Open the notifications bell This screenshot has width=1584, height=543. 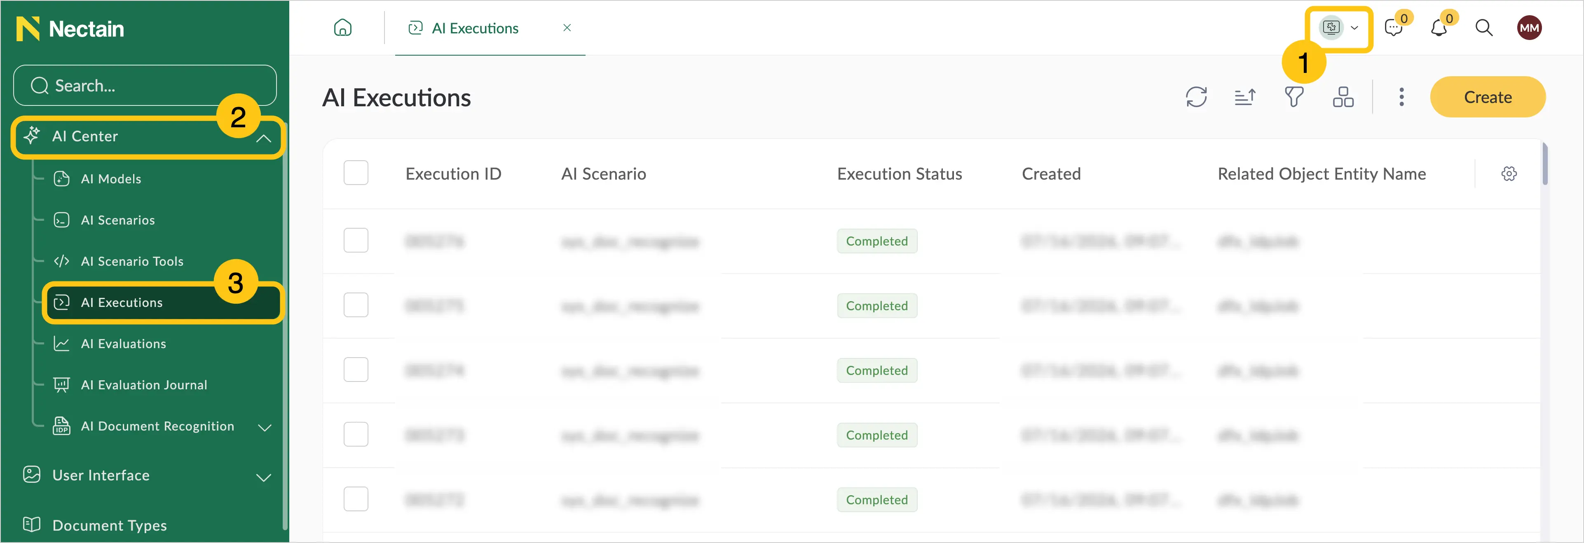pos(1439,28)
